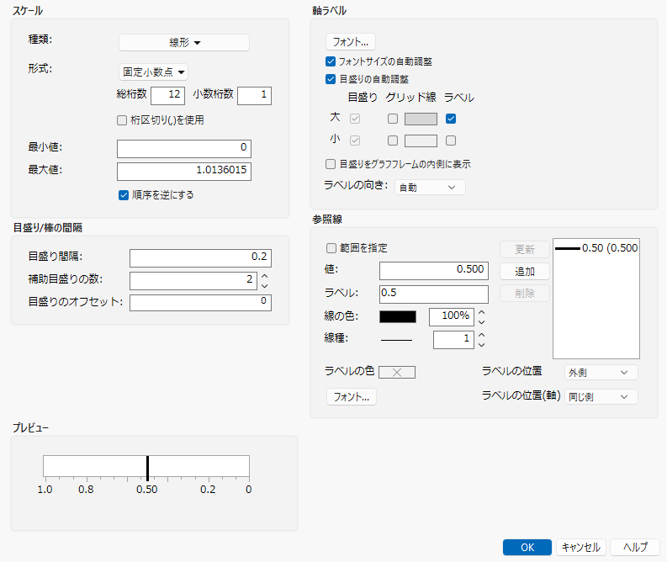Choose the 線種 line style sample
Screen dimensions: 667x562
point(396,340)
